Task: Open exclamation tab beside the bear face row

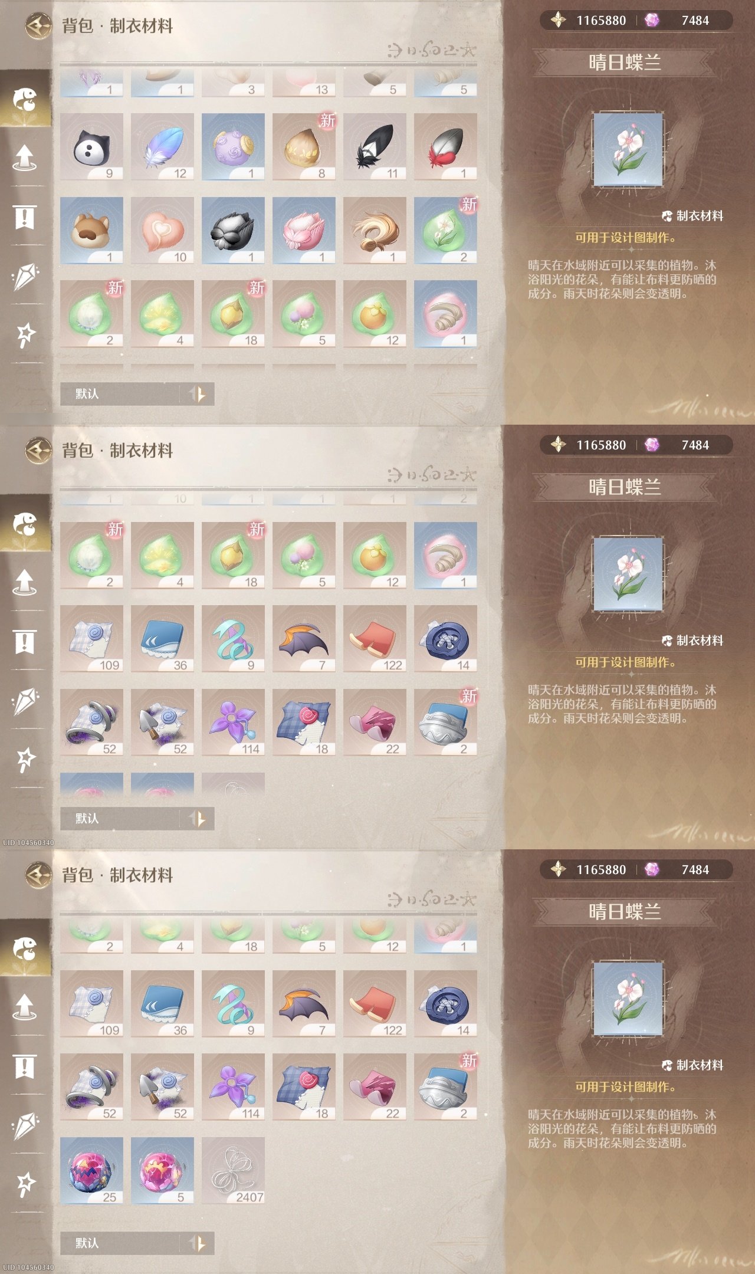Action: 25,217
